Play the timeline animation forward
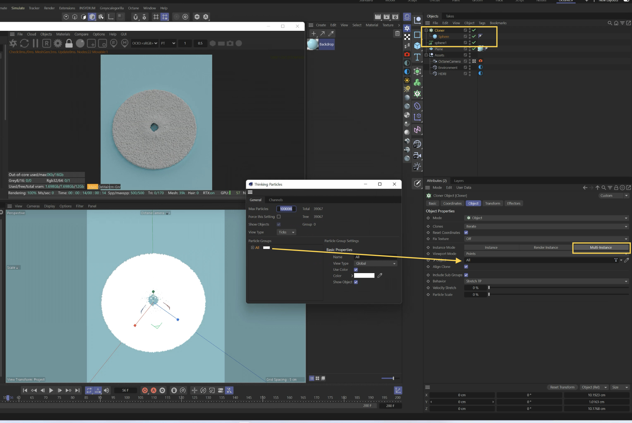This screenshot has width=632, height=423. point(51,390)
